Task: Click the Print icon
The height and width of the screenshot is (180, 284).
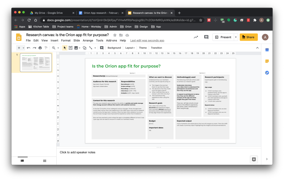Action: point(40,48)
